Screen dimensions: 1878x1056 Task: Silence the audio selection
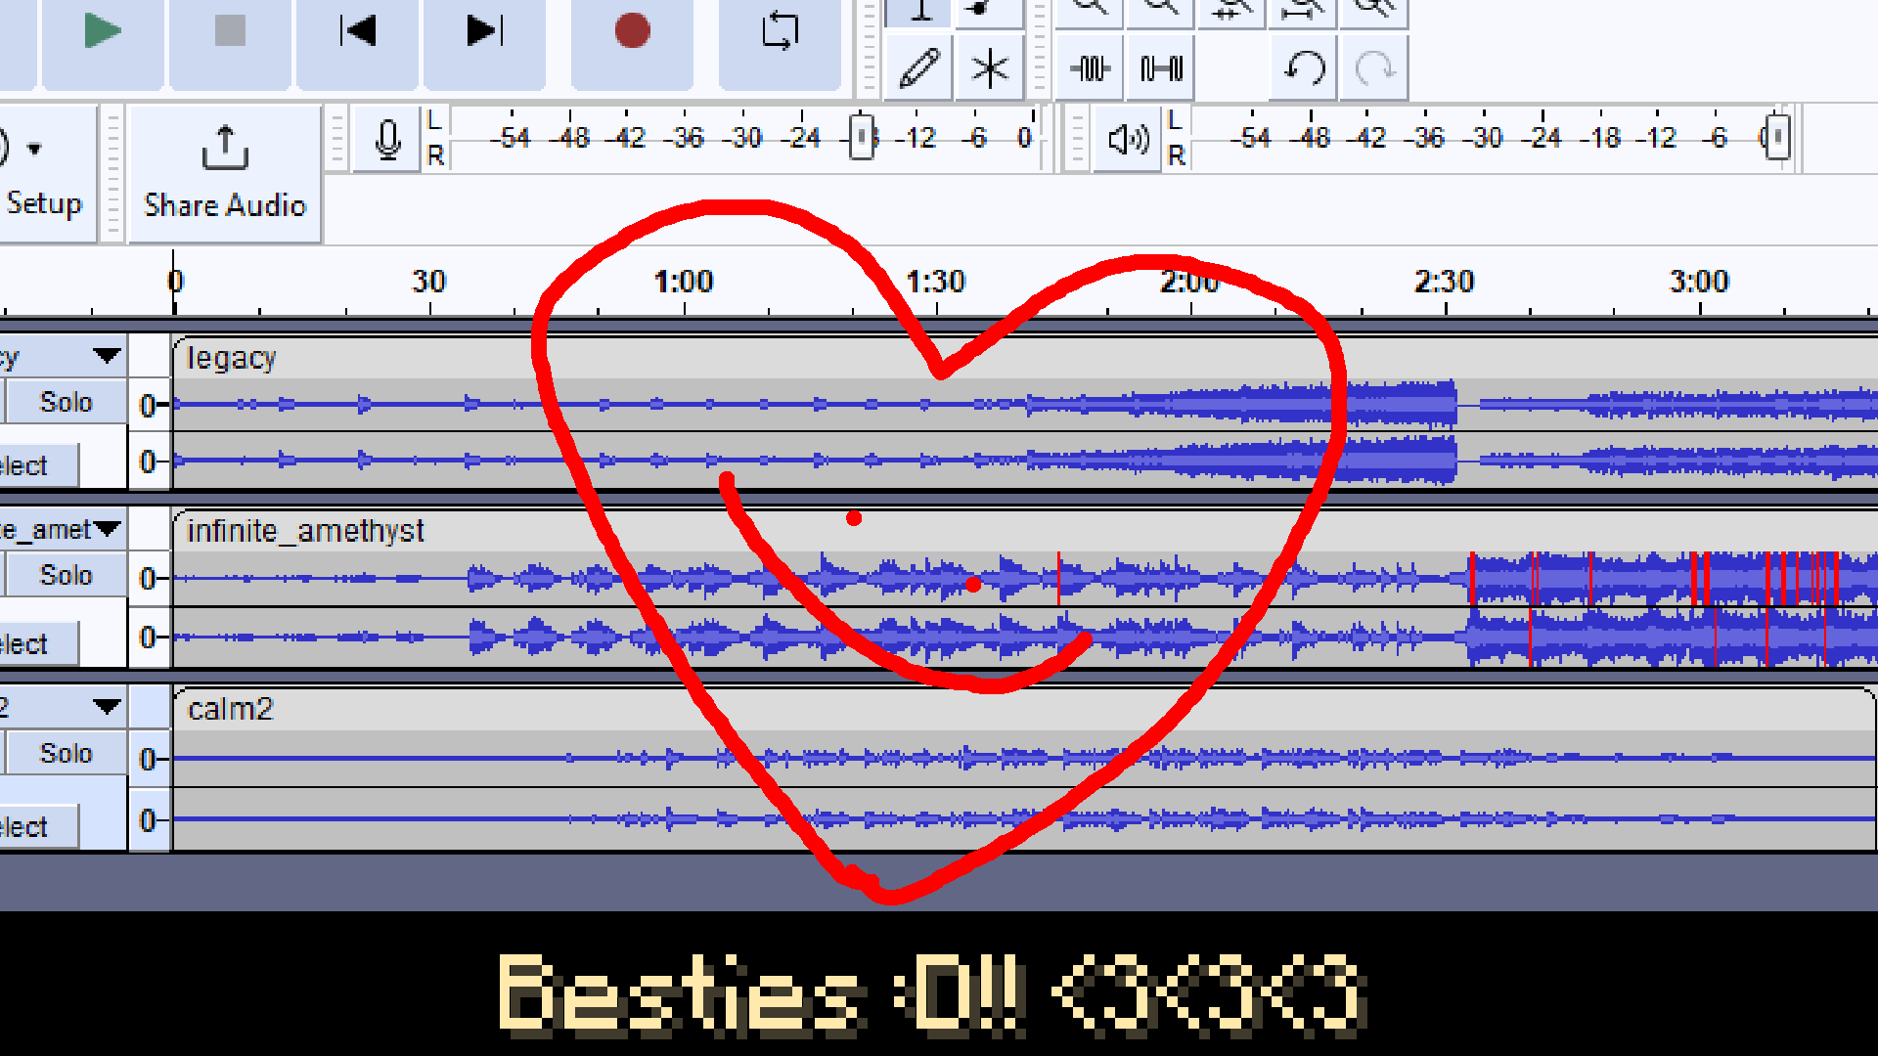[1161, 68]
